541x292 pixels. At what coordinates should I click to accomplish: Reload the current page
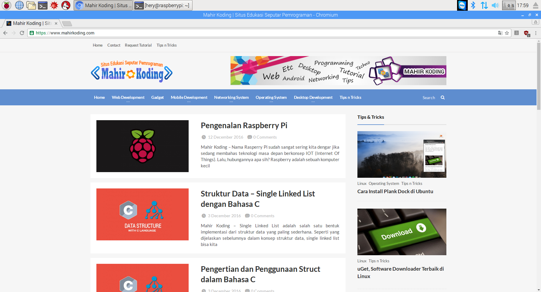pos(22,33)
